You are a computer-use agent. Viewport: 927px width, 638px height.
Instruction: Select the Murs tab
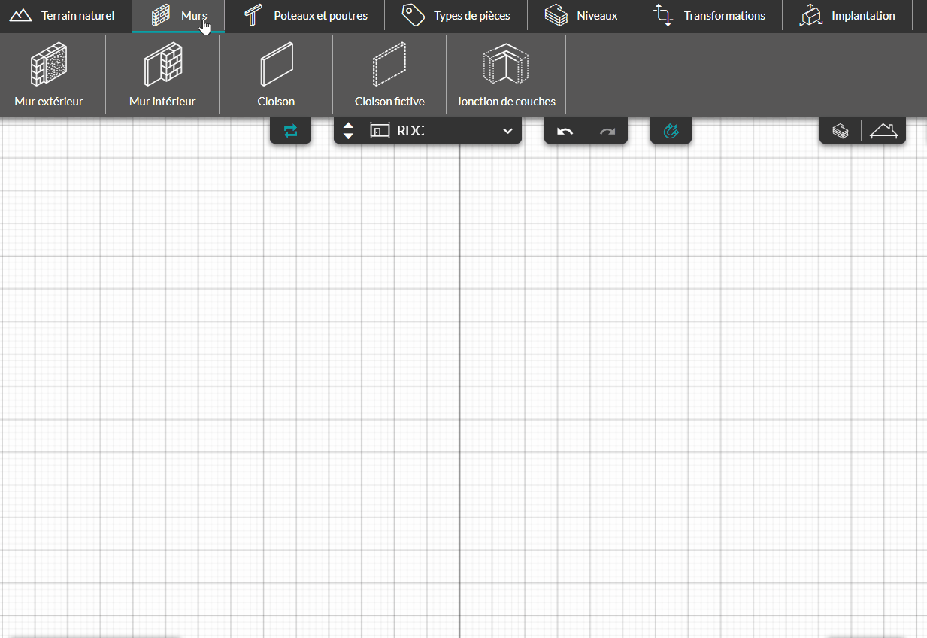[x=178, y=16]
